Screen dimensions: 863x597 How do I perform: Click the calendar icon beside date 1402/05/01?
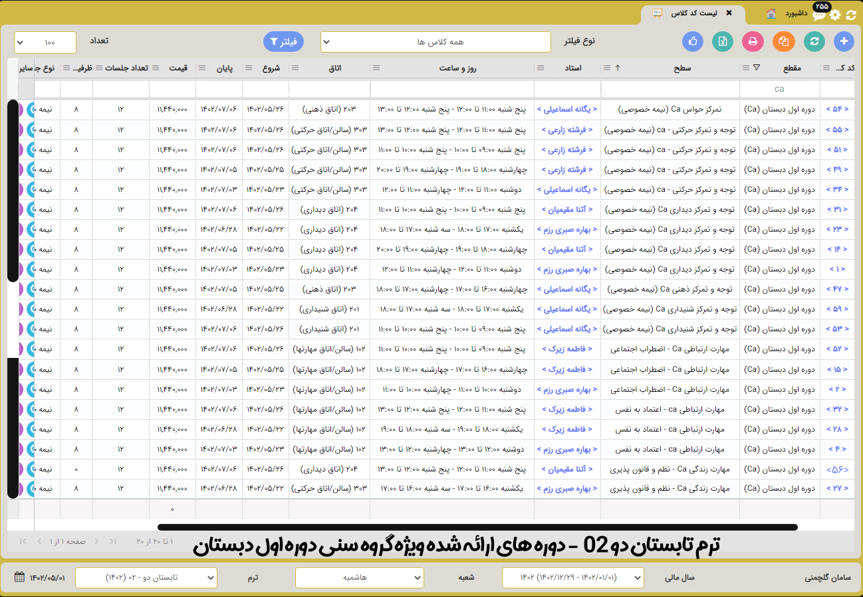tap(19, 577)
